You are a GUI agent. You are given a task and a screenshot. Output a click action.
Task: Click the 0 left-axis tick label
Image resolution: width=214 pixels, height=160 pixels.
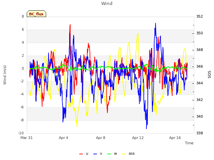(x=23, y=68)
